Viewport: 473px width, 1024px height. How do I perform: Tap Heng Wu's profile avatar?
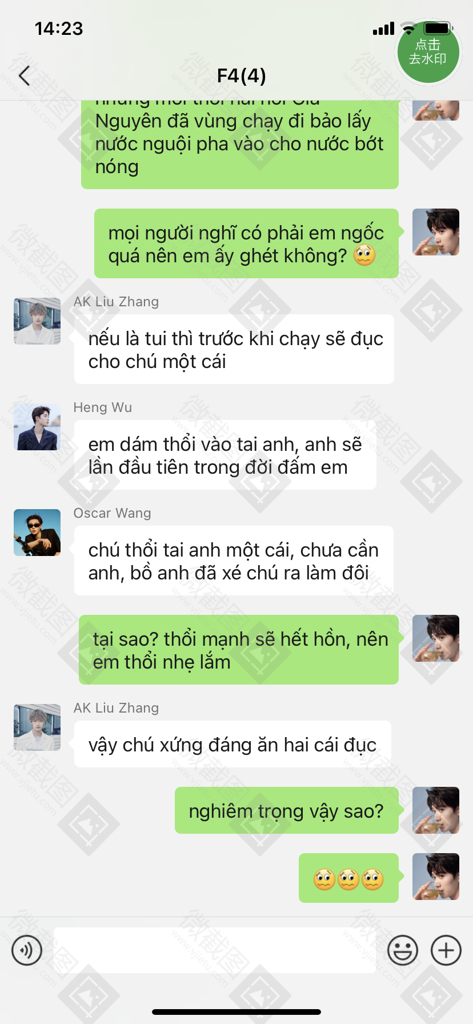[37, 427]
